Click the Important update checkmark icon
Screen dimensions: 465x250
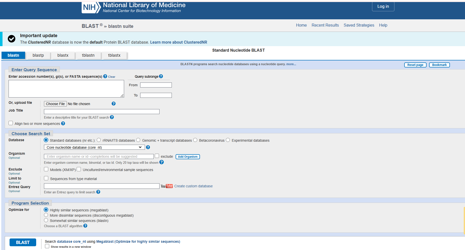click(x=12, y=39)
